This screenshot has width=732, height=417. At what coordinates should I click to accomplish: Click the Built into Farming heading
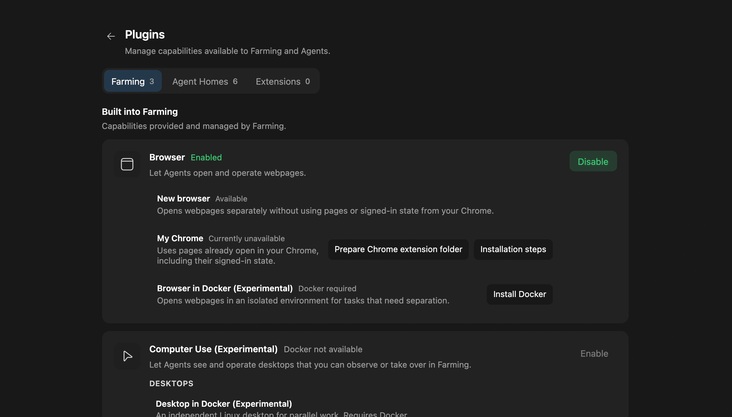pos(140,112)
